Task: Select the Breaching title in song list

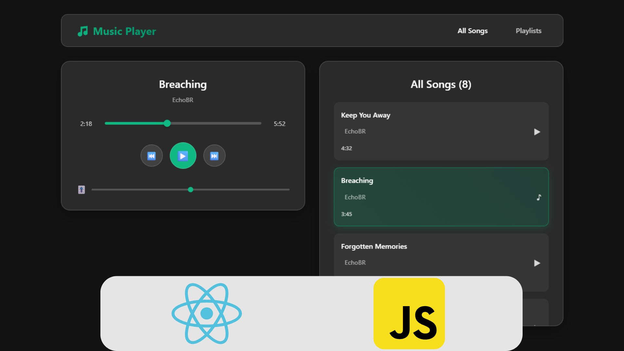Action: [357, 181]
